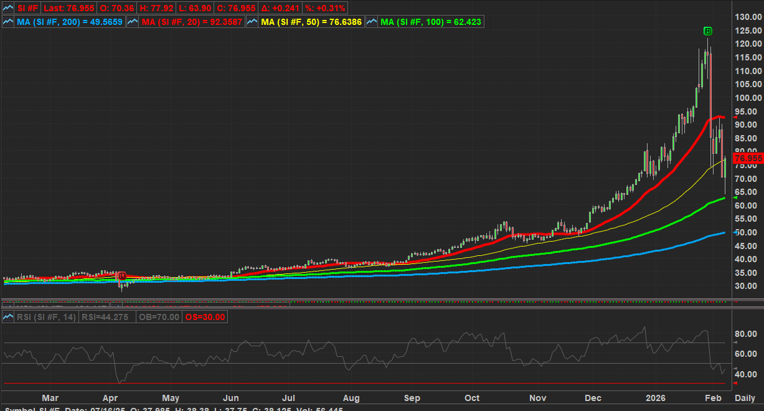Screen dimensions: 764x411
Task: Click the icon left of the MA 100 label
Action: pyautogui.click(x=372, y=22)
